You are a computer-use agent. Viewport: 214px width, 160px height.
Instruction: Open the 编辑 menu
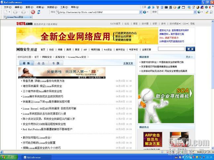[19, 7]
